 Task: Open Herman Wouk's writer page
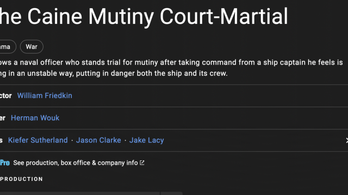(35, 118)
